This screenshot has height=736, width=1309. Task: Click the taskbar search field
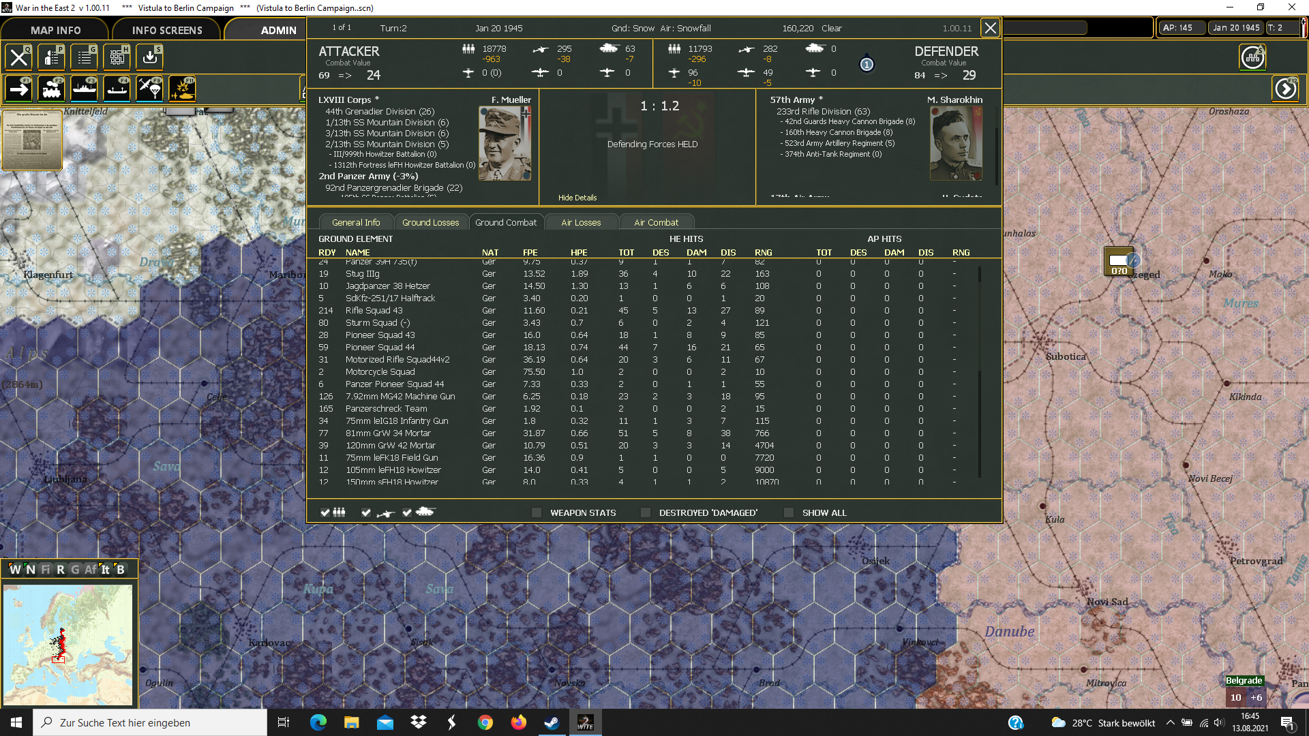[150, 722]
